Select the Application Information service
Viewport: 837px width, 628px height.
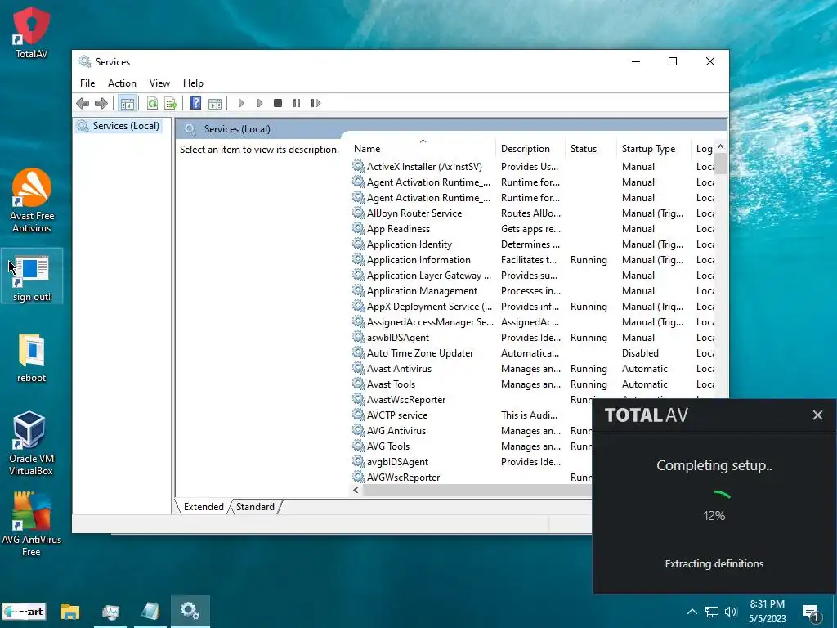418,259
